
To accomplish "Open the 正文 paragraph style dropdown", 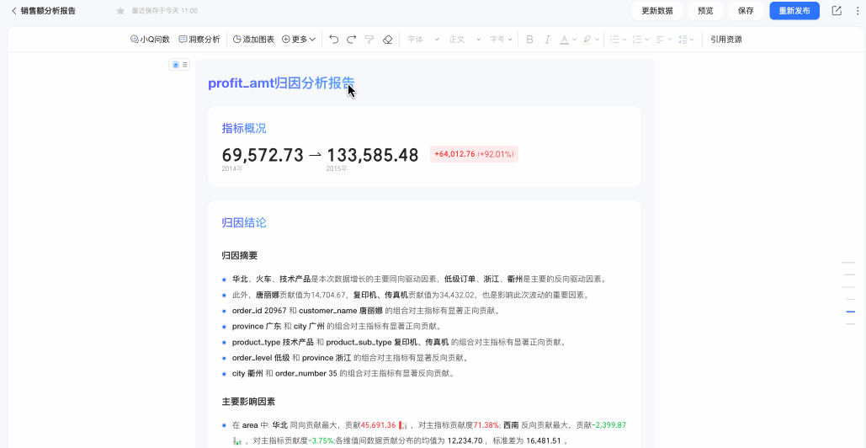I will click(465, 40).
